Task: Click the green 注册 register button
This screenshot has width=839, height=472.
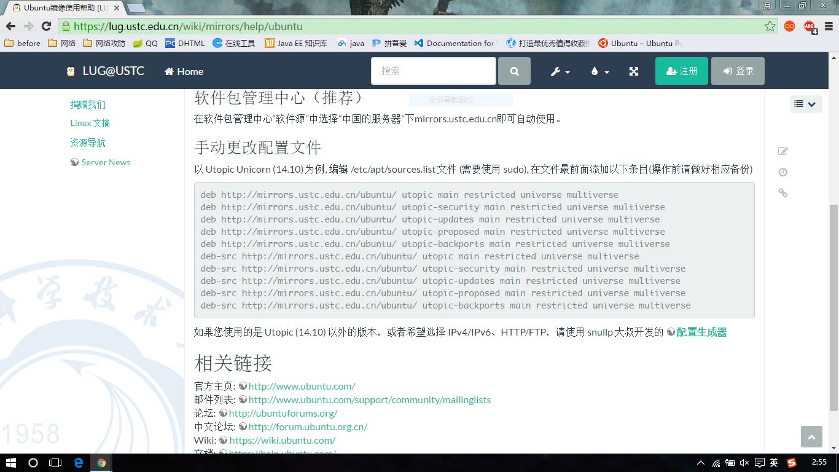Action: 682,71
